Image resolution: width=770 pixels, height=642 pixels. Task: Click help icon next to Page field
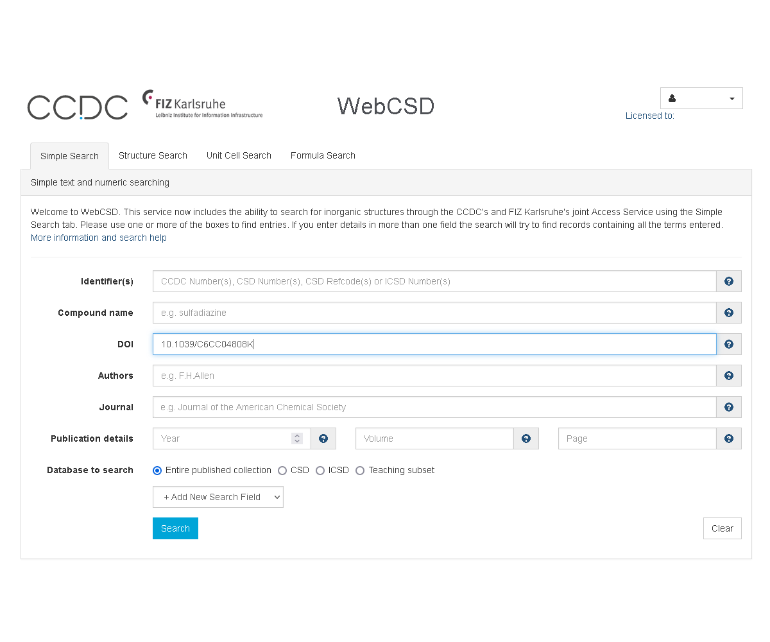pyautogui.click(x=729, y=438)
